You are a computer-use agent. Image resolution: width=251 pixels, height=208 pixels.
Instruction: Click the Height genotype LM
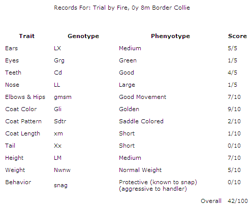pos(57,158)
